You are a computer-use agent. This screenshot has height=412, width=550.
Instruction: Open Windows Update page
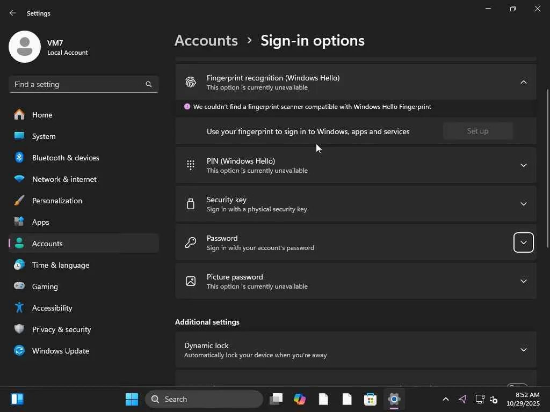click(x=83, y=351)
